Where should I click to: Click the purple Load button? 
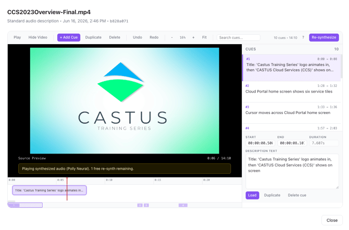[x=252, y=195]
